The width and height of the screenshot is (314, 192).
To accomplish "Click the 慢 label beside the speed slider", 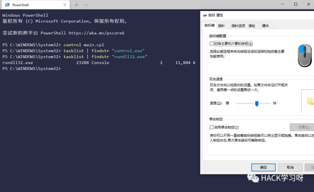I will pyautogui.click(x=227, y=103).
